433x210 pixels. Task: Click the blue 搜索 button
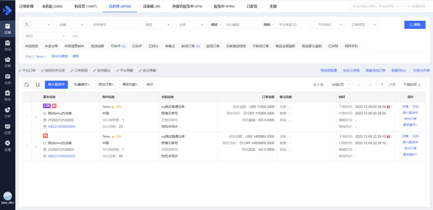pos(415,25)
